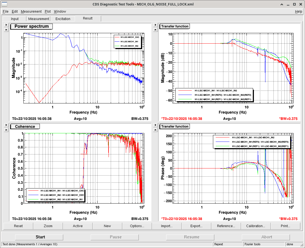The image size is (305, 248).
Task: Click up-arrow beside Magnitude (dB) transfer function plot
Action: click(x=156, y=30)
